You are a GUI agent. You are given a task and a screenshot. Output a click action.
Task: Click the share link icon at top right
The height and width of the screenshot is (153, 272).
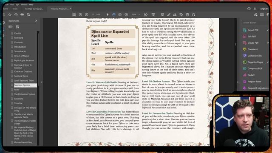point(255,15)
